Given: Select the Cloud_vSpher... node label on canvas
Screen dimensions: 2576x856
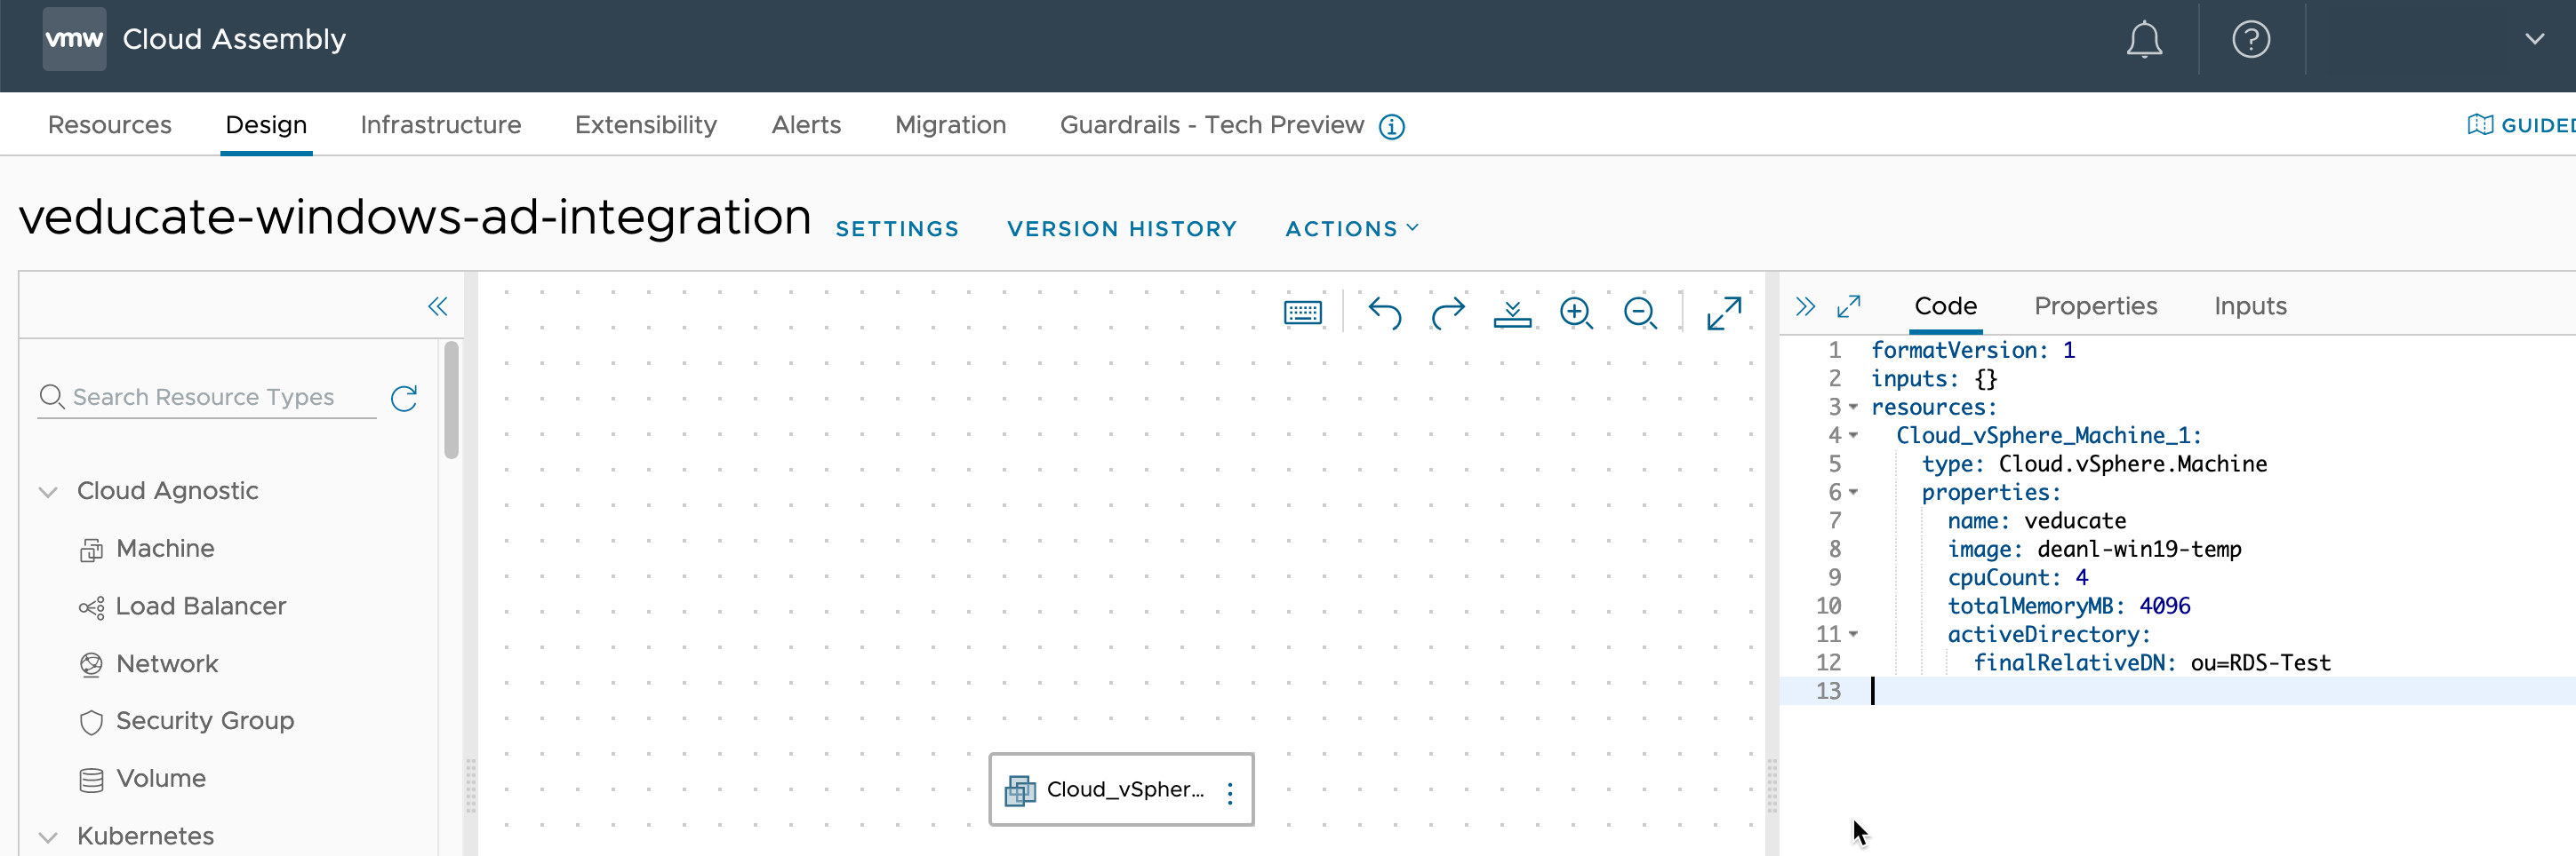Looking at the screenshot, I should tap(1125, 790).
